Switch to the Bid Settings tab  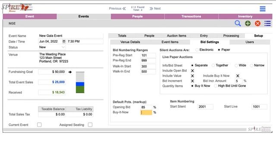pyautogui.click(x=210, y=42)
